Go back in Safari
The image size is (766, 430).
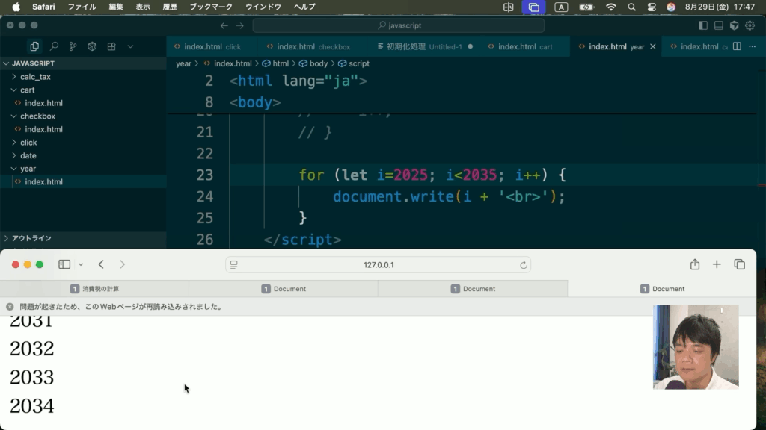[101, 264]
